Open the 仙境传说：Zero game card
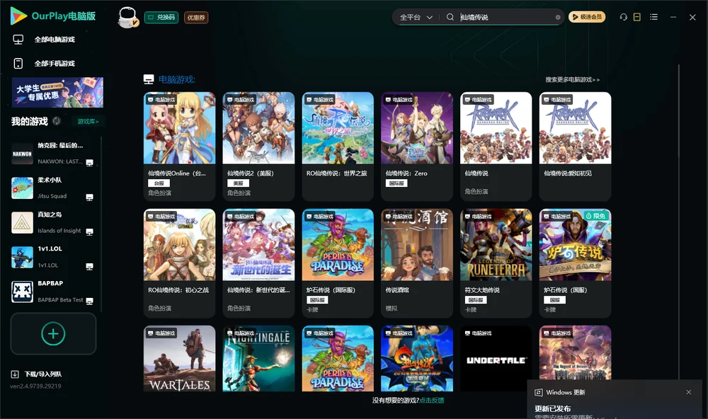The width and height of the screenshot is (708, 419). tap(417, 147)
